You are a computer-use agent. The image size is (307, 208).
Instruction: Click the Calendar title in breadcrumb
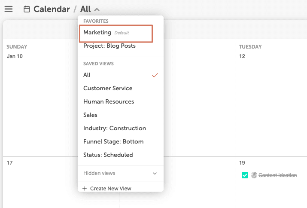(52, 9)
